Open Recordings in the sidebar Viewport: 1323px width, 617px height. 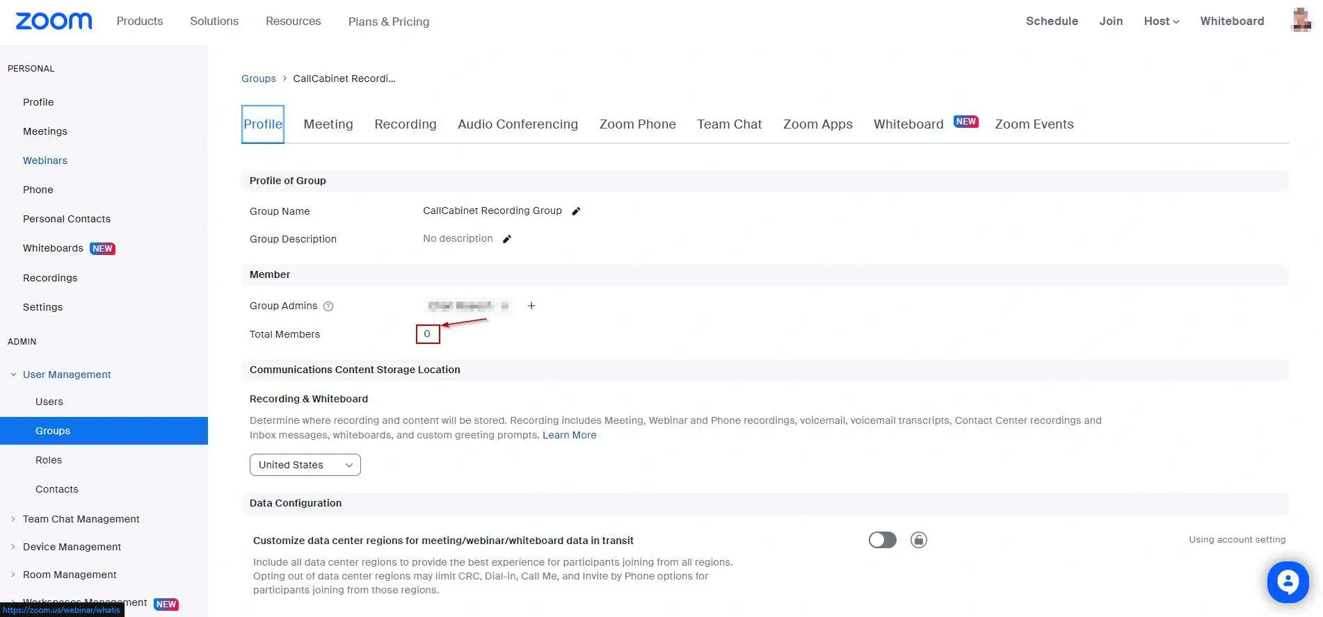pyautogui.click(x=50, y=278)
